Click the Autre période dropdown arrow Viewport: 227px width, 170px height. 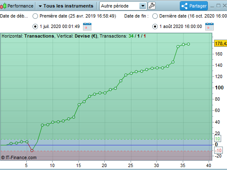(x=143, y=6)
